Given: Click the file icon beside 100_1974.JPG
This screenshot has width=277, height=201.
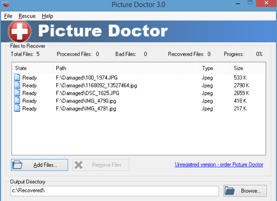Looking at the screenshot, I should pyautogui.click(x=17, y=77).
